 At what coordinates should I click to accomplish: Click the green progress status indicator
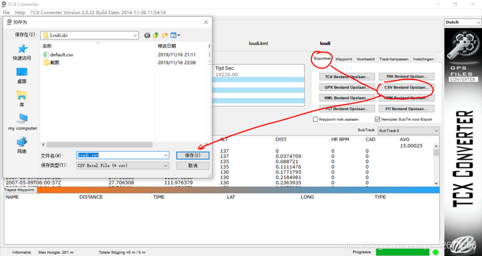436,252
